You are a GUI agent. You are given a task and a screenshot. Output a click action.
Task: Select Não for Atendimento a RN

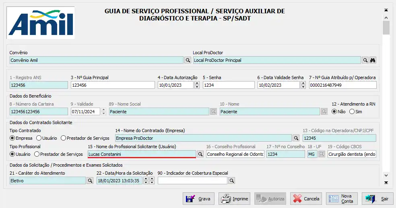click(338, 112)
